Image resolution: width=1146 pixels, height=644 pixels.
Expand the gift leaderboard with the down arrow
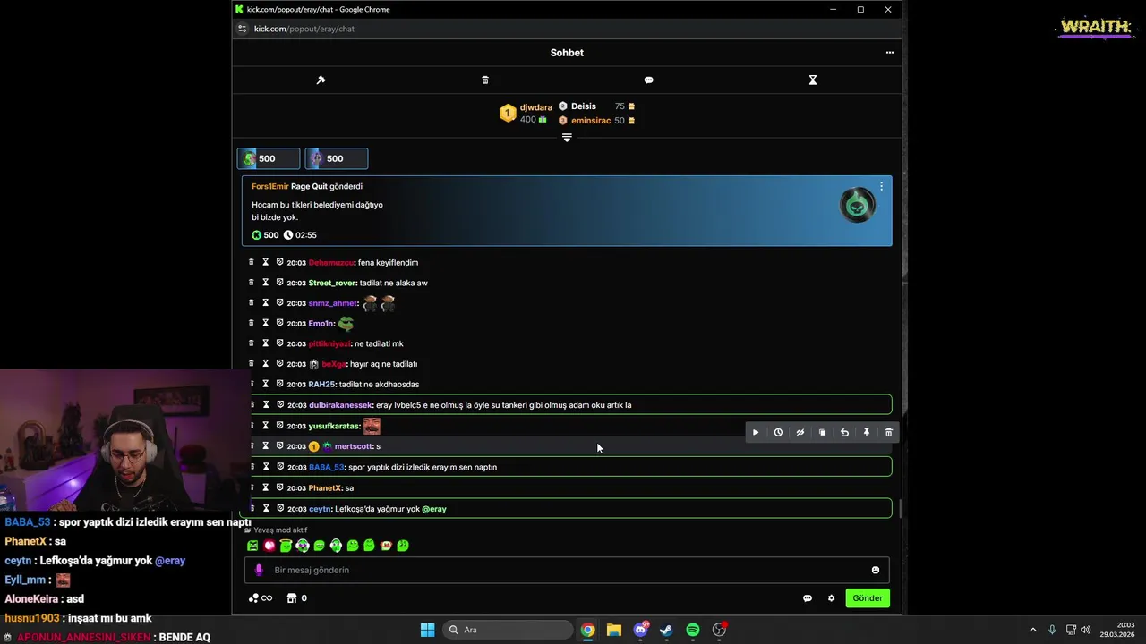point(567,138)
